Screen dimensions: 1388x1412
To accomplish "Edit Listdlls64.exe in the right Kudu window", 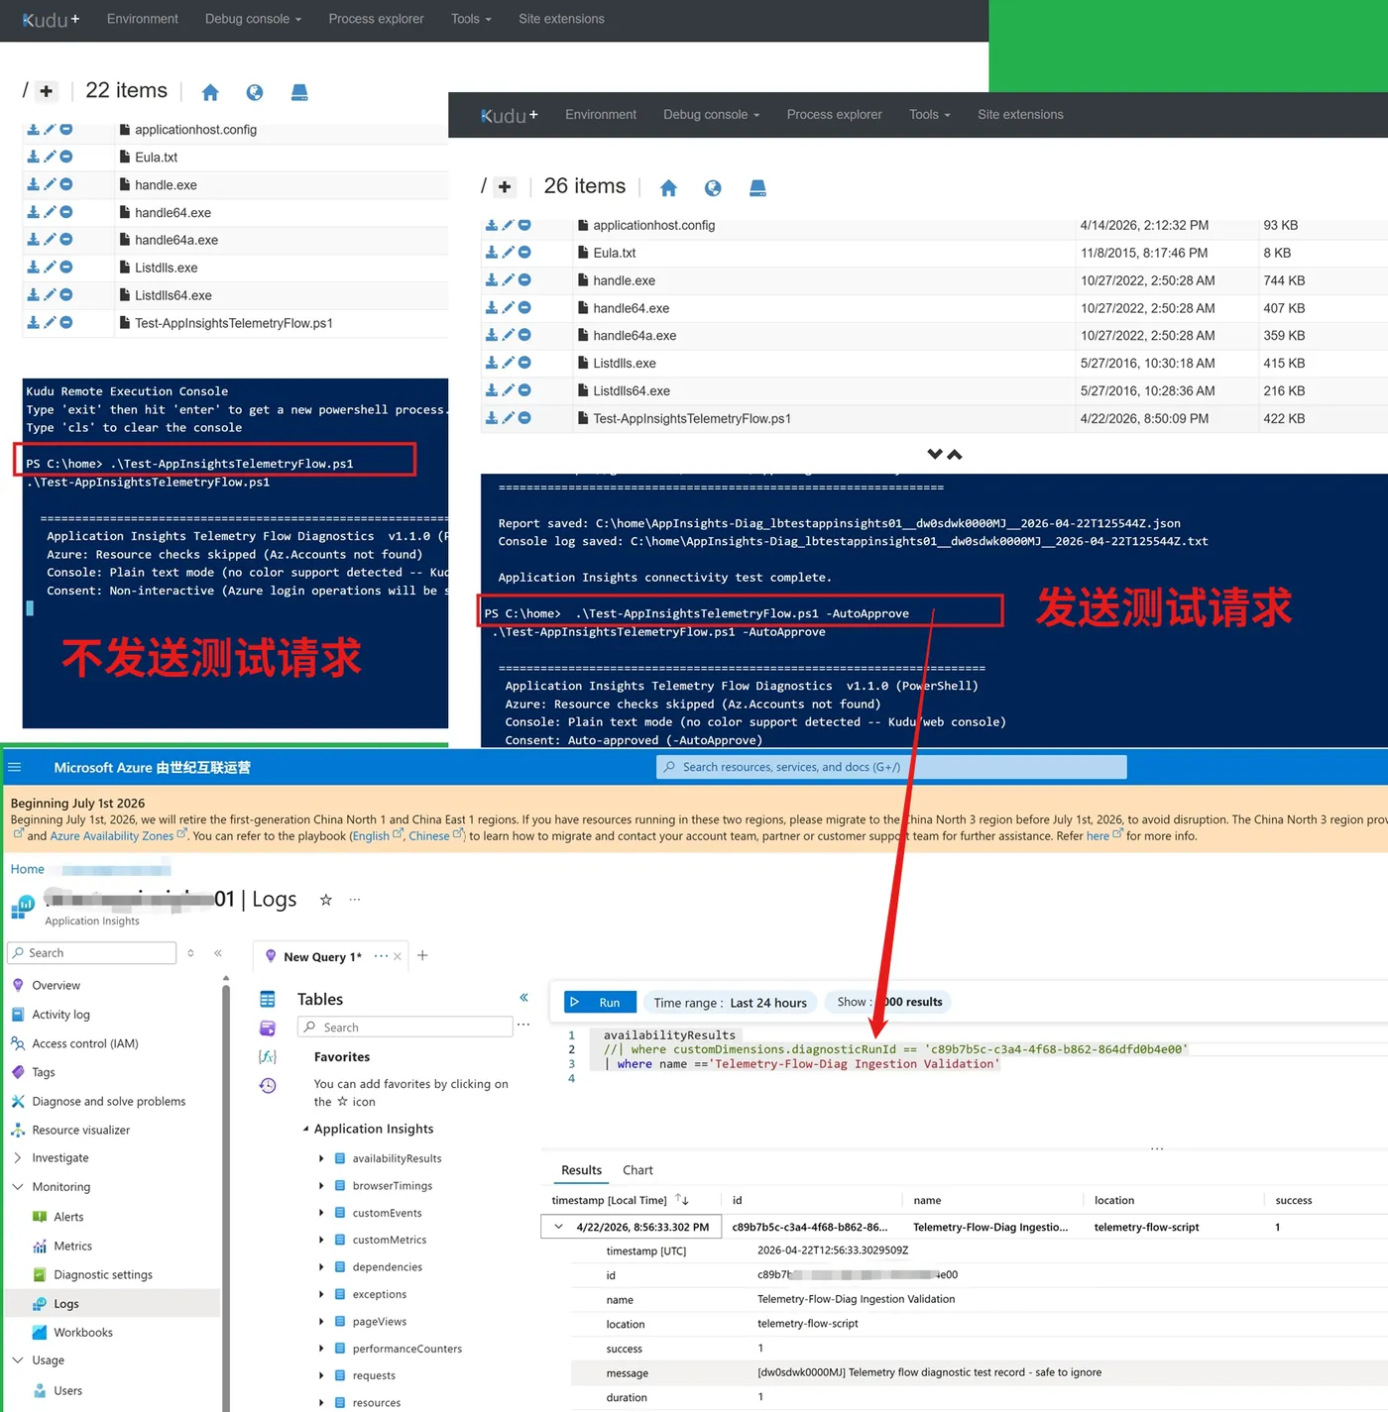I will click(508, 390).
